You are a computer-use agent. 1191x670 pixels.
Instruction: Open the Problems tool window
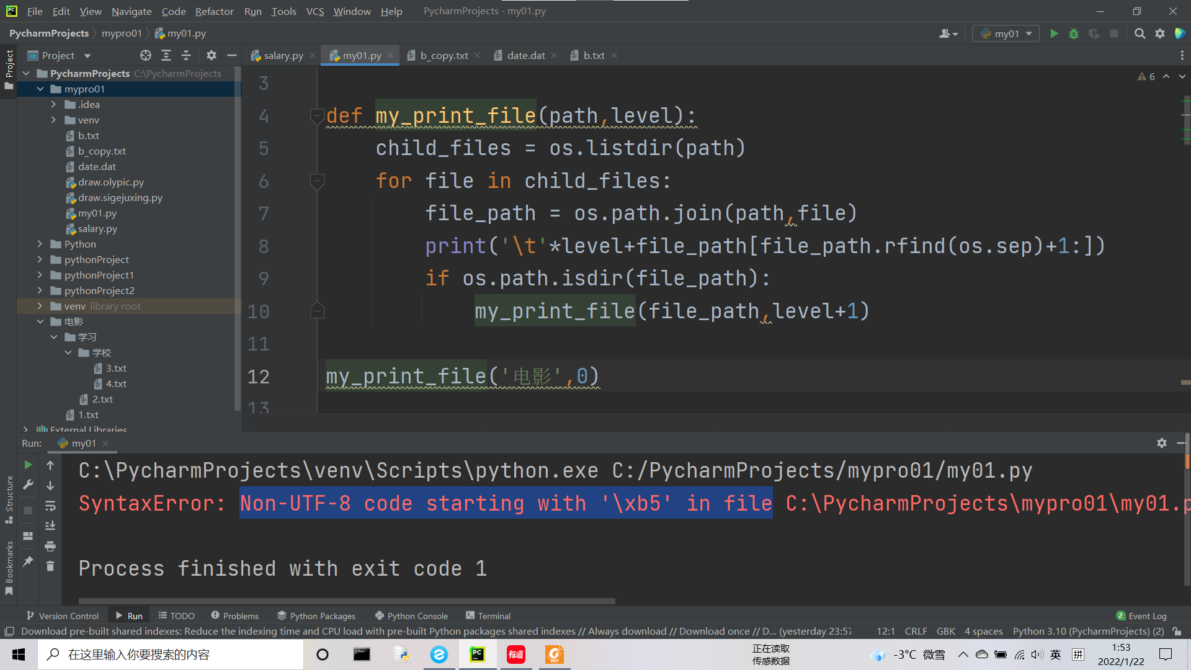[234, 615]
